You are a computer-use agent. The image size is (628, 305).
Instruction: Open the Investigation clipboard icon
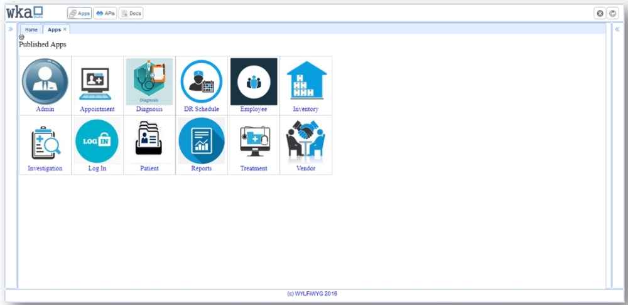coord(45,141)
